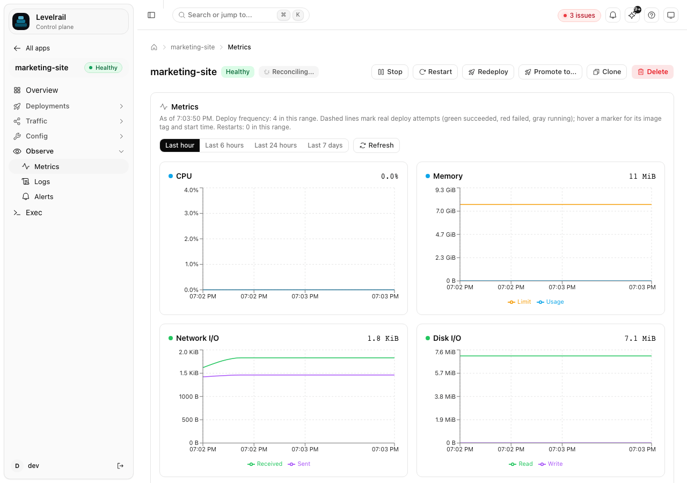
Task: Toggle the Usage series in Memory legend
Action: (x=551, y=302)
